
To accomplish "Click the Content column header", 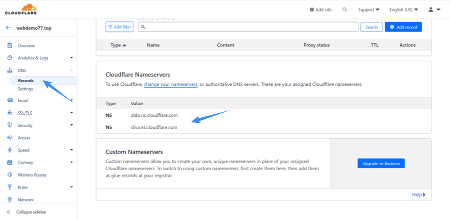I will click(x=225, y=45).
